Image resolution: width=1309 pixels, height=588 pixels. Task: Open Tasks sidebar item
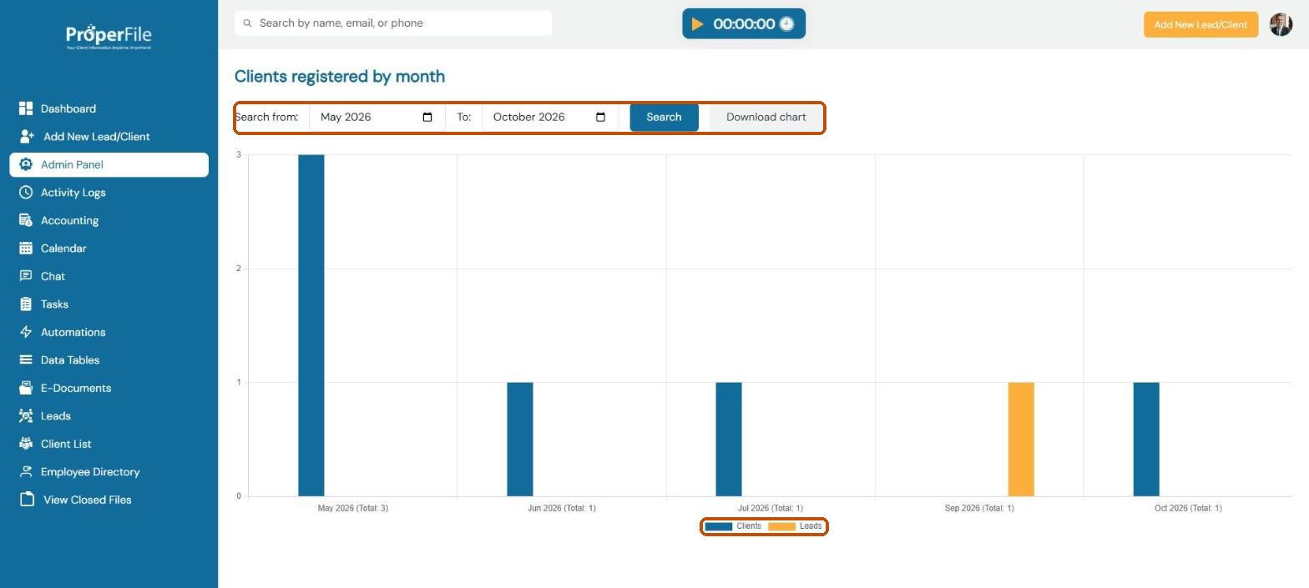(109, 304)
